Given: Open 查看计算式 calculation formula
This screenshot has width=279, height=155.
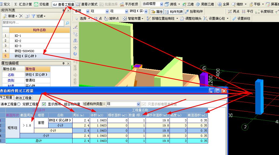Looking at the screenshot, I should [x=87, y=4].
